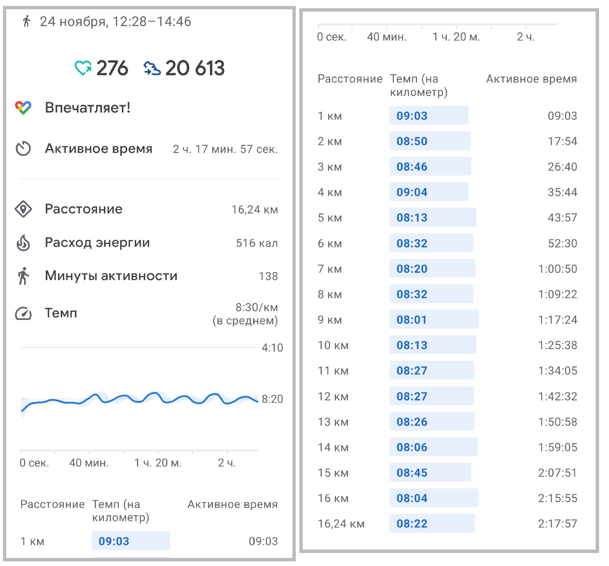The width and height of the screenshot is (609, 566).
Task: Select the 6 км pace bar 08:32
Action: tap(431, 243)
